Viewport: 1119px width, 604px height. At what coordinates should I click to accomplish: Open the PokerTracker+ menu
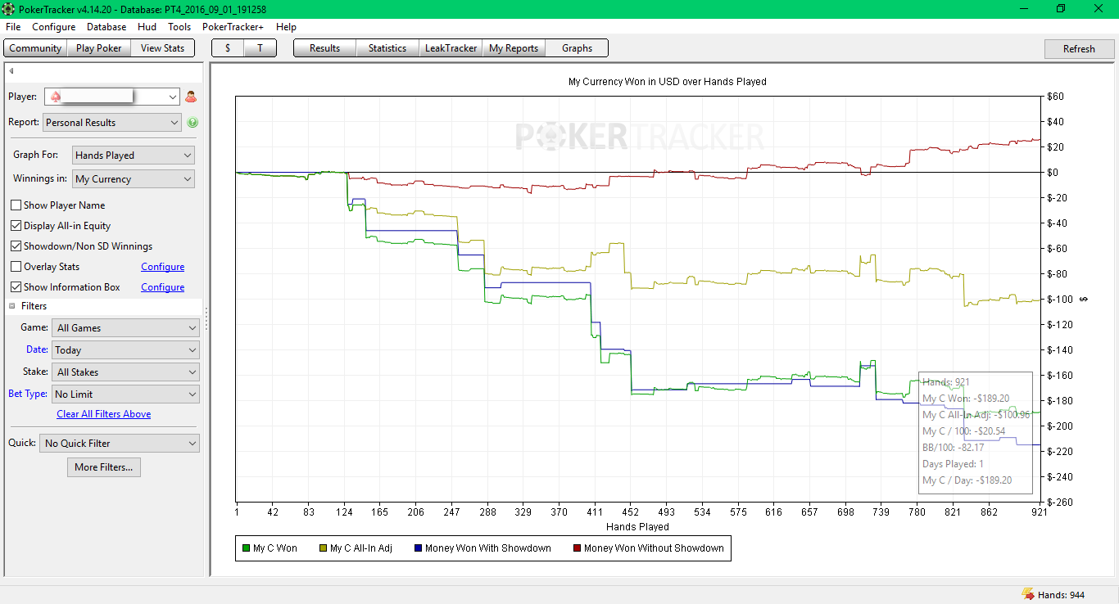coord(234,27)
